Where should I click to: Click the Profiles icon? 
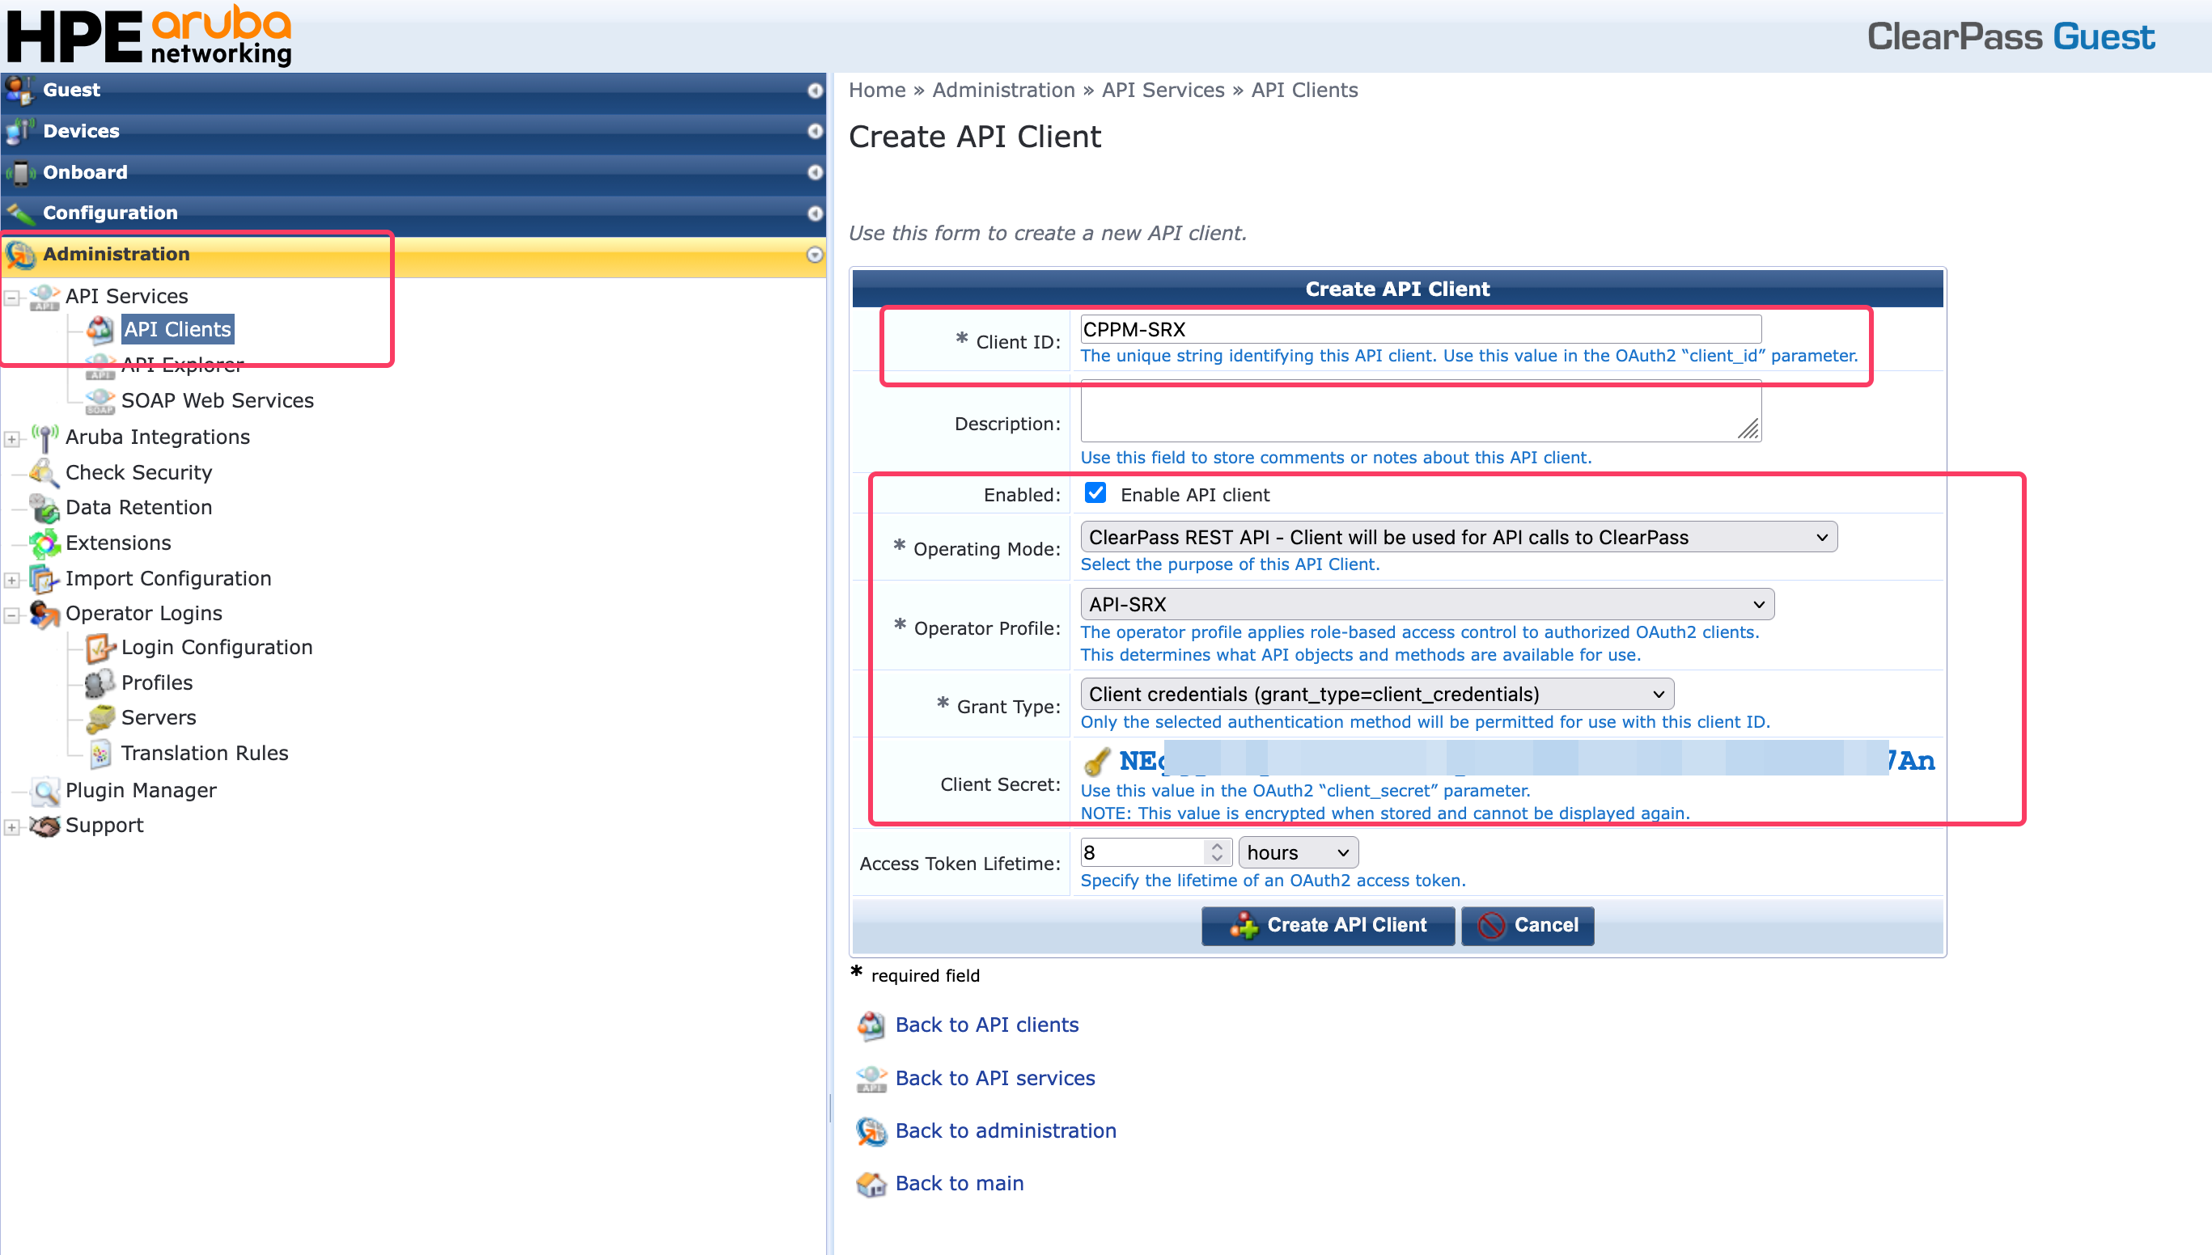tap(100, 682)
